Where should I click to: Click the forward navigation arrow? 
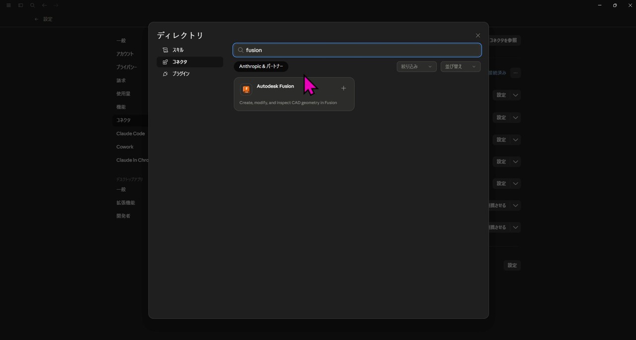click(56, 5)
